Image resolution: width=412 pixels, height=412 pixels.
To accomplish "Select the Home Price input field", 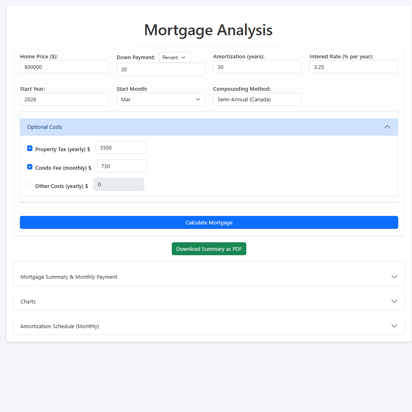I will click(x=64, y=66).
